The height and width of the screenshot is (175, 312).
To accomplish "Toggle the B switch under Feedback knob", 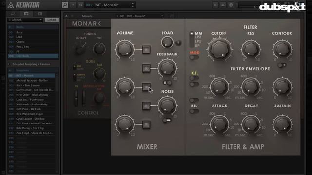I will [x=168, y=83].
